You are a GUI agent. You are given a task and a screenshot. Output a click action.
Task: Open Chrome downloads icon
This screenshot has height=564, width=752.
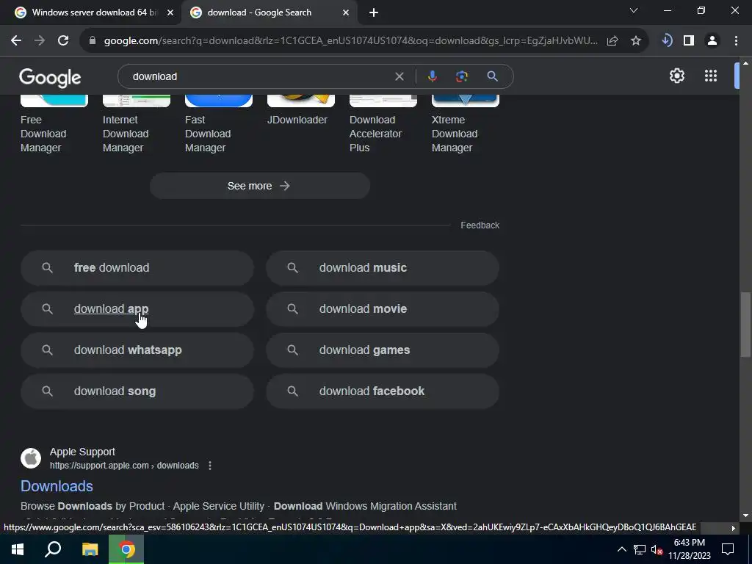pos(667,41)
